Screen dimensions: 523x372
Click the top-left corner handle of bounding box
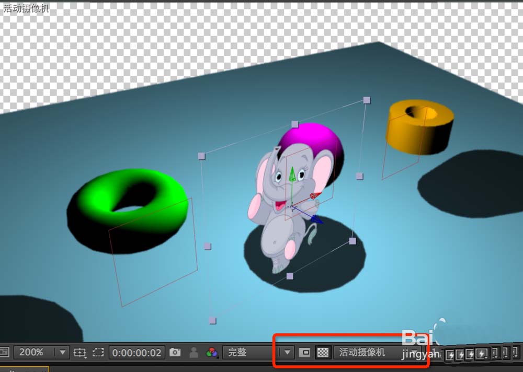pyautogui.click(x=201, y=156)
